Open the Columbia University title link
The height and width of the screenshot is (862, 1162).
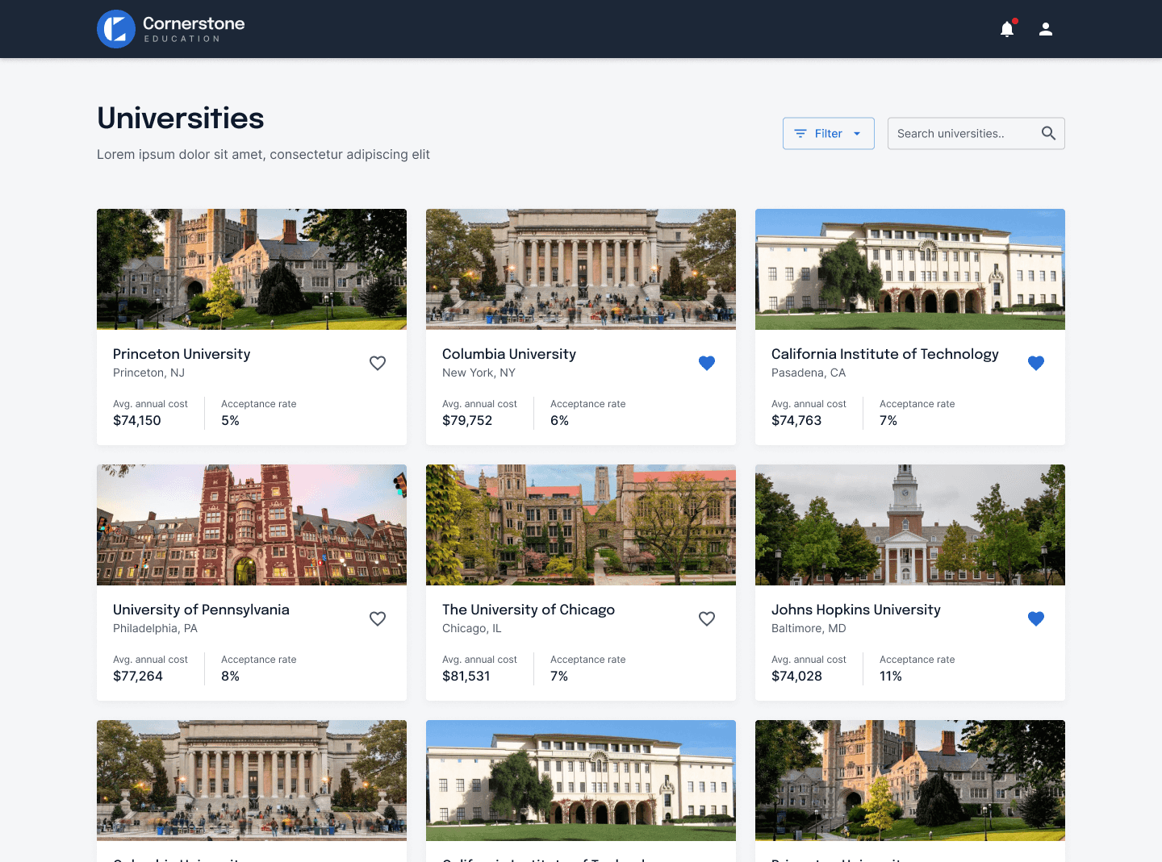click(x=509, y=354)
